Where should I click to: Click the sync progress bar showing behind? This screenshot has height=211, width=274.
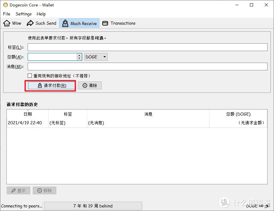tap(93, 206)
